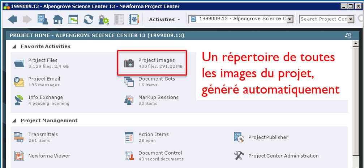Screen dimensions: 364x168
Task: Open the Project Center Administration link
Action: 283,156
